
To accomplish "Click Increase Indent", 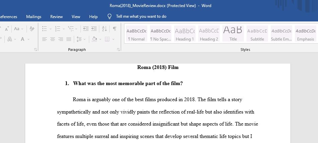I will click(94, 29).
